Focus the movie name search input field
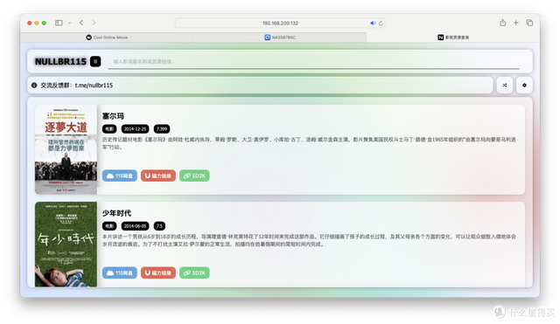 (x=313, y=62)
